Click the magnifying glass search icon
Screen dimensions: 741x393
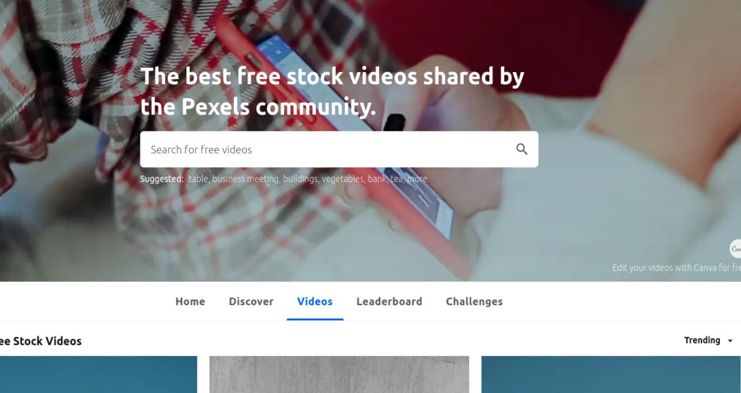point(521,149)
